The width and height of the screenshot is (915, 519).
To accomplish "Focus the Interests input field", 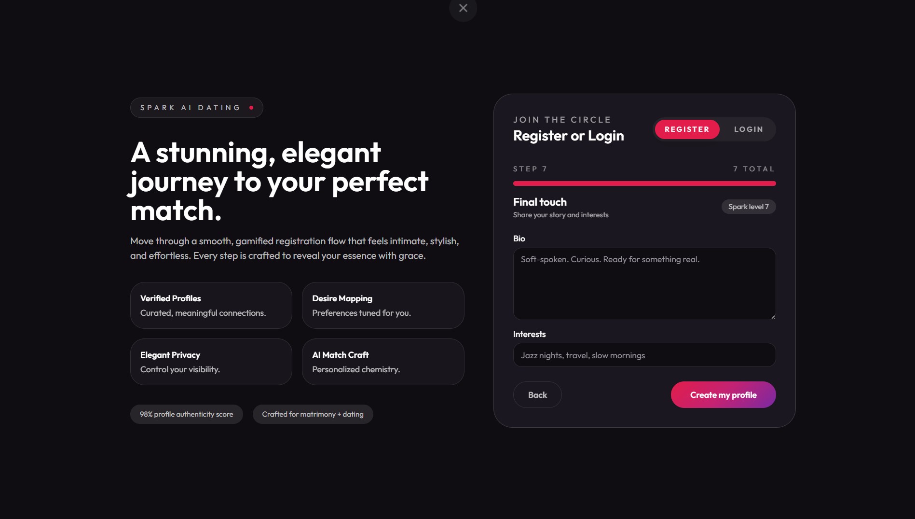I will (x=644, y=355).
